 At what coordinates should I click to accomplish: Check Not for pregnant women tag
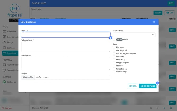tap(114, 53)
